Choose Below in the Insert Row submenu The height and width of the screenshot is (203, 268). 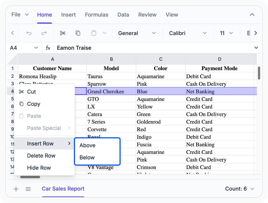pos(97,158)
